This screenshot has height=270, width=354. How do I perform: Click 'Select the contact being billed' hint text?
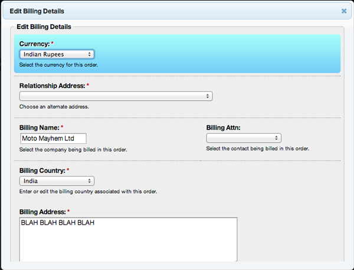(258, 149)
